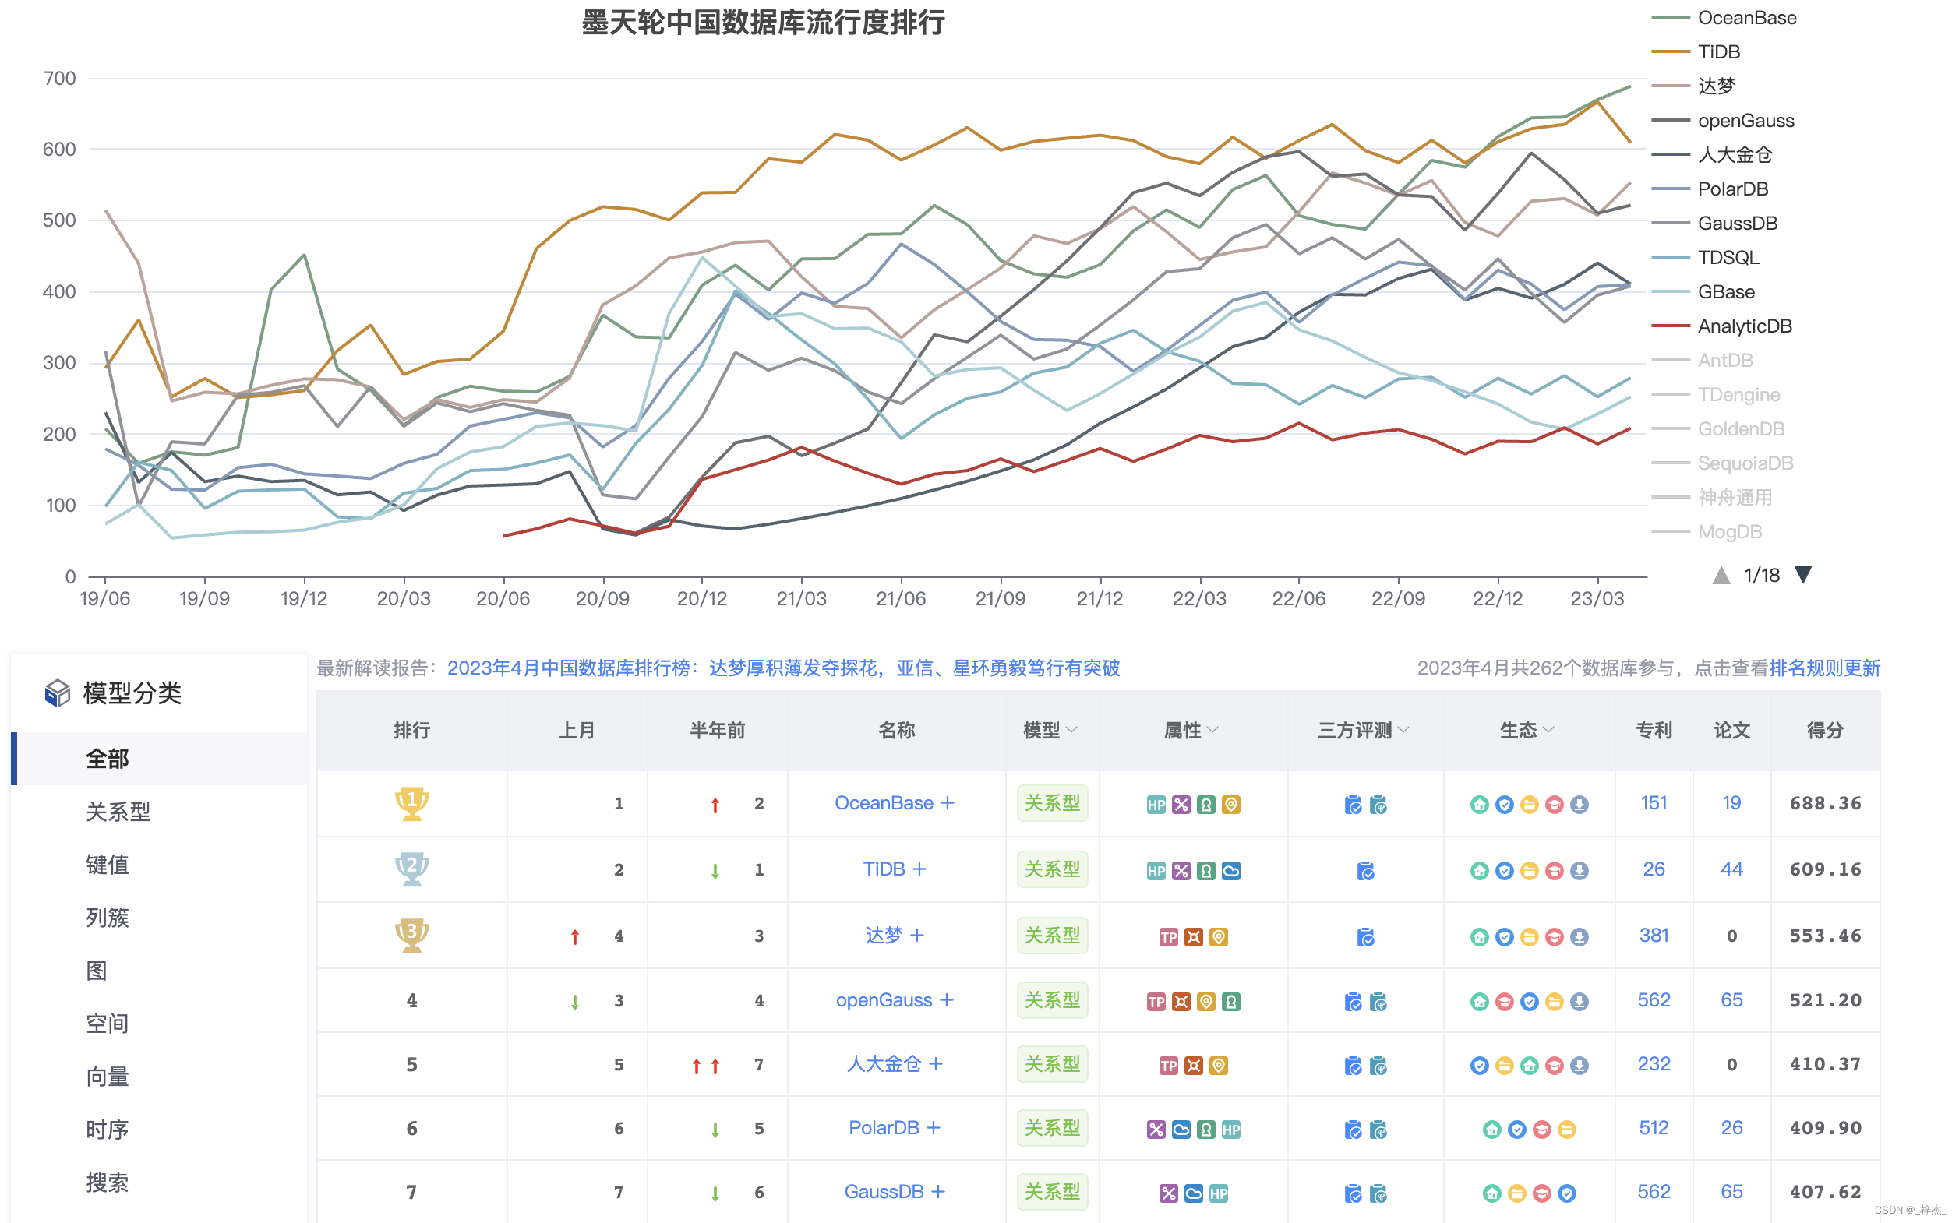Click the HP attribute icon in the PolarDB row
The width and height of the screenshot is (1959, 1223).
point(1230,1130)
